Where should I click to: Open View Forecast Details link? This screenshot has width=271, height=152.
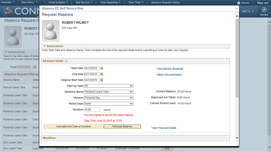[164, 128]
